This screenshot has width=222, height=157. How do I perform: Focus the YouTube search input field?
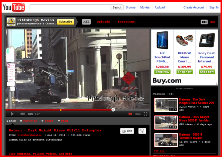[70, 7]
